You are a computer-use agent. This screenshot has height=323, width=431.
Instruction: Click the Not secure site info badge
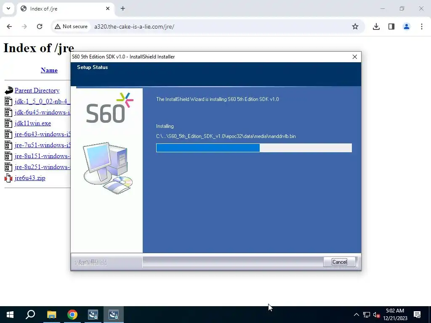coord(71,26)
